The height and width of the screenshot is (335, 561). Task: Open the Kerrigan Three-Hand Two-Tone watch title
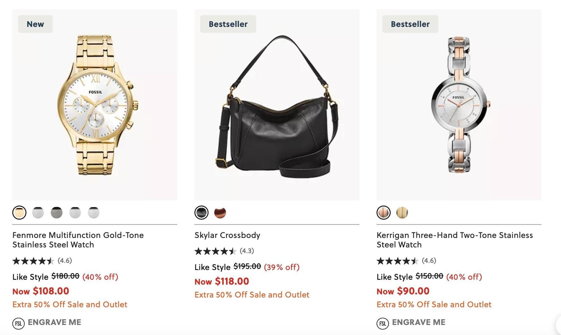454,240
